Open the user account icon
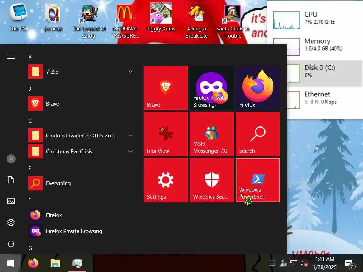This screenshot has height=272, width=363. point(11,159)
